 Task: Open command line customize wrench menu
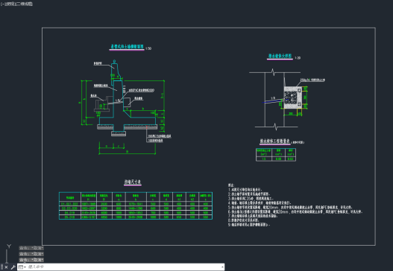13,267
